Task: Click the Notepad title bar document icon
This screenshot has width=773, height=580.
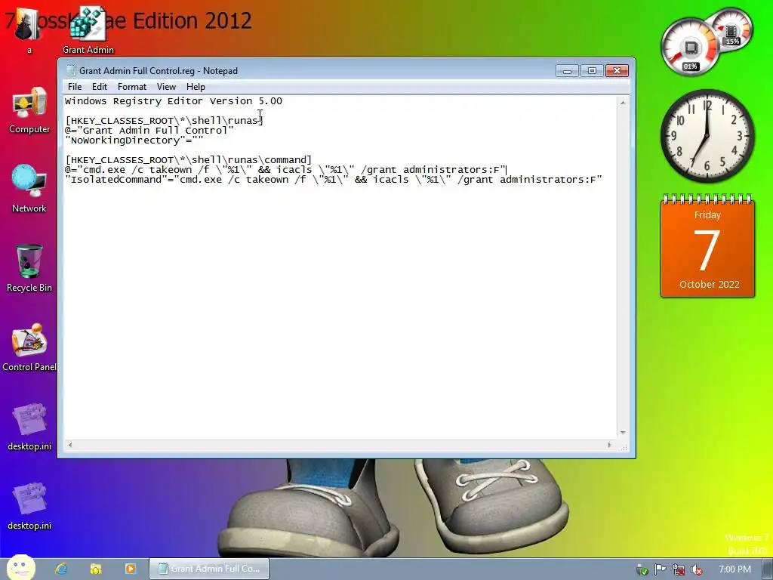Action: click(71, 70)
